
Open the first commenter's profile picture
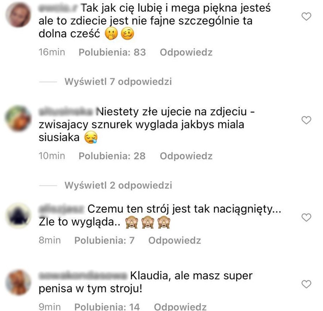[x=19, y=15]
